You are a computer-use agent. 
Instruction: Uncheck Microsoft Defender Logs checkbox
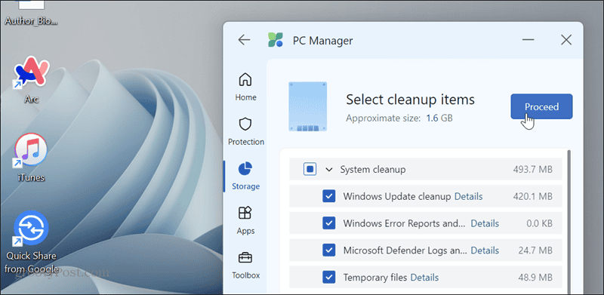pos(328,250)
